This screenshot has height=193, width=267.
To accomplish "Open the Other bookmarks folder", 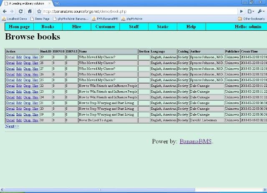I will pos(251,19).
